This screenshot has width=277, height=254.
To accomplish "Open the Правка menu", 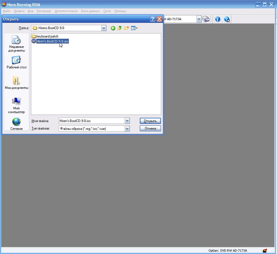I will (x=19, y=11).
